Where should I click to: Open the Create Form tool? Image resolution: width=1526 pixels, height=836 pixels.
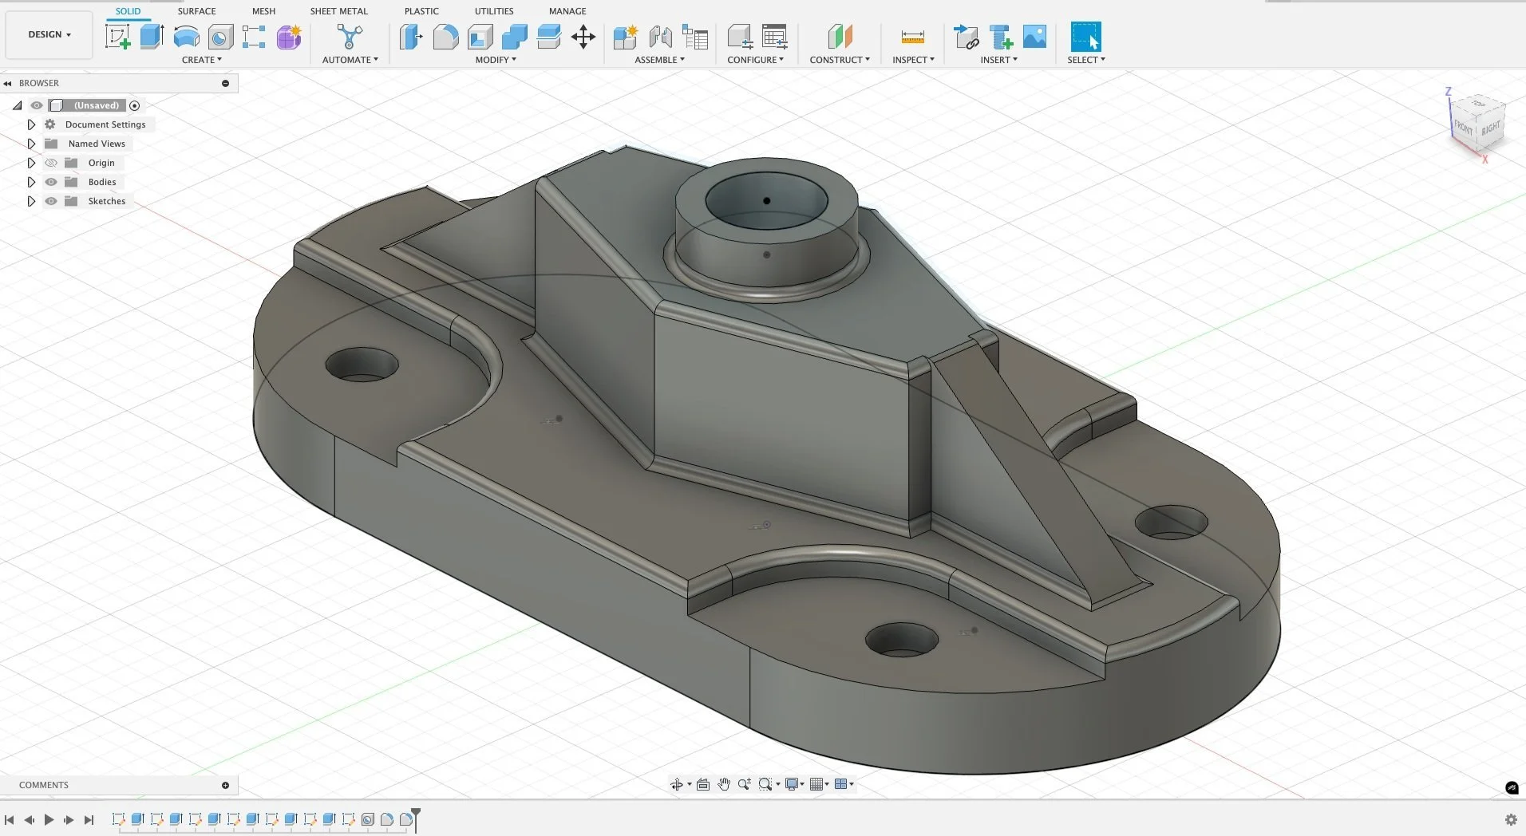(289, 37)
